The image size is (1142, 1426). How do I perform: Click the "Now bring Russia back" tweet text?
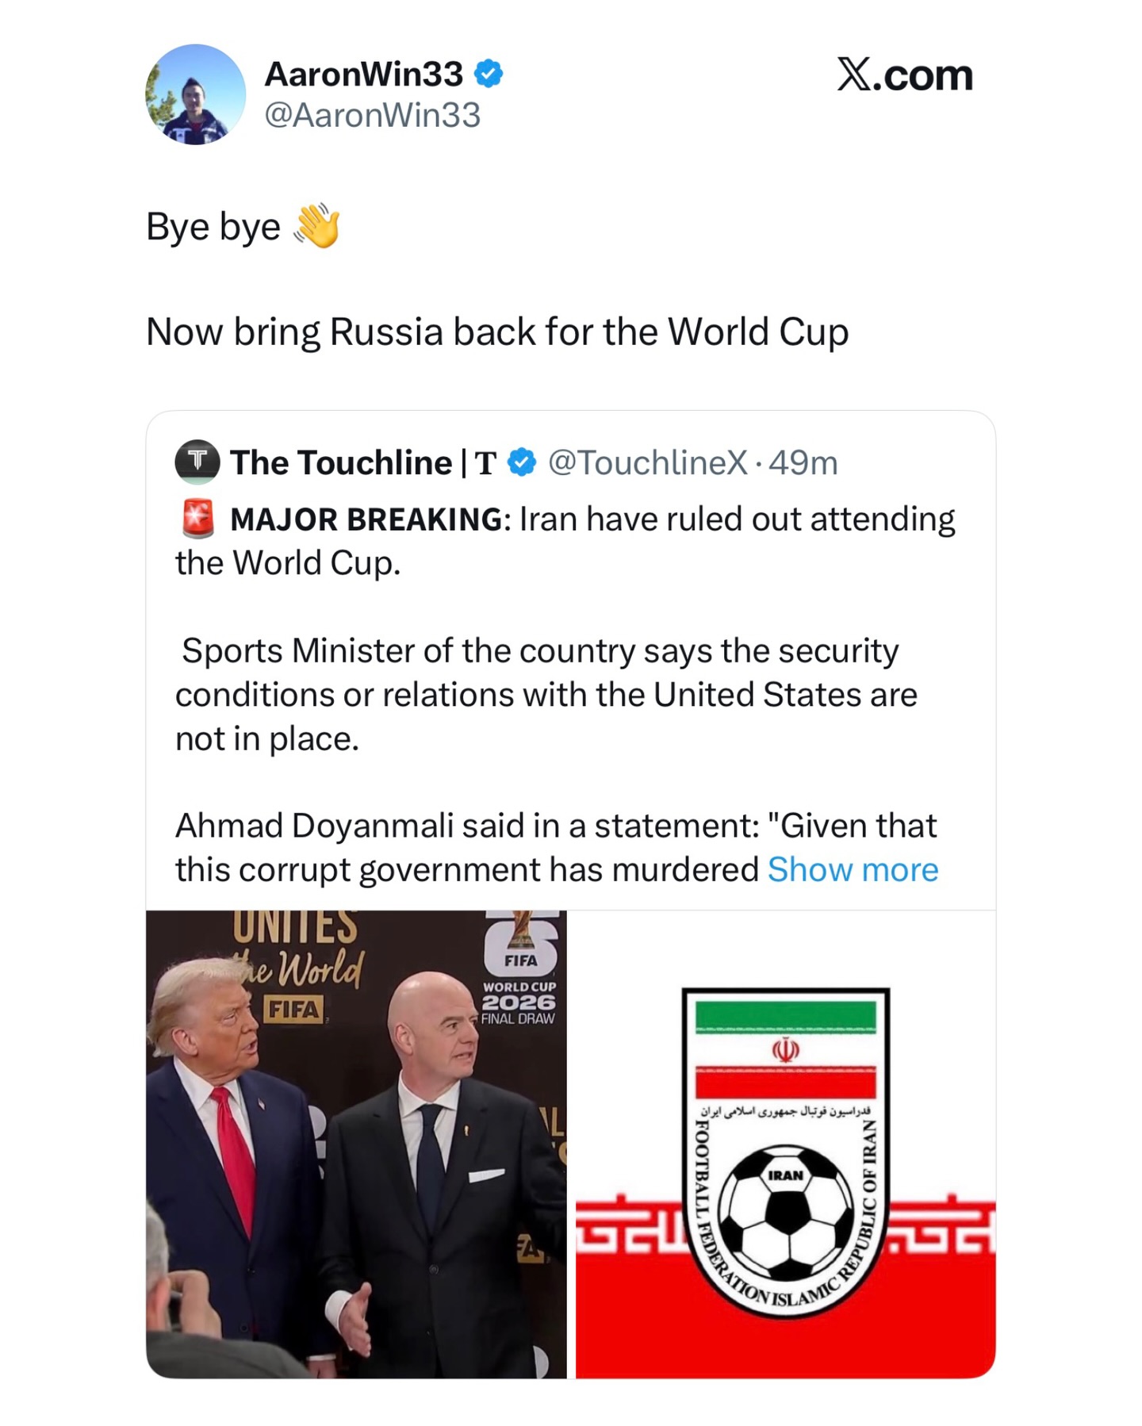[x=497, y=332]
